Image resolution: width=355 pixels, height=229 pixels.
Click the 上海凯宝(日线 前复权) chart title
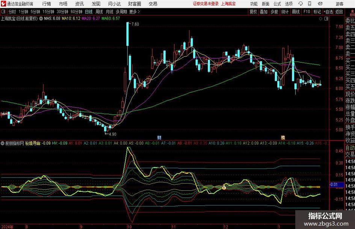click(19, 18)
